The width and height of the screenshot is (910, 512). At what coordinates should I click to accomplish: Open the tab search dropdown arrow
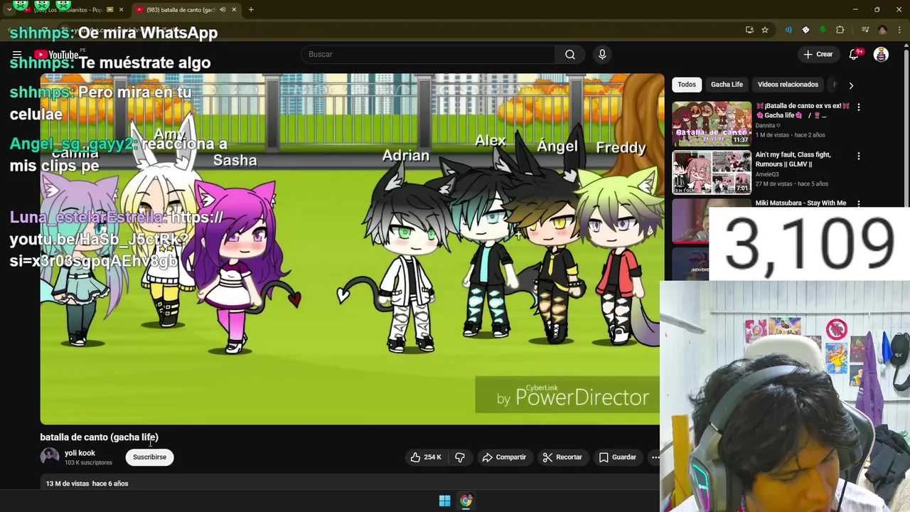(9, 10)
